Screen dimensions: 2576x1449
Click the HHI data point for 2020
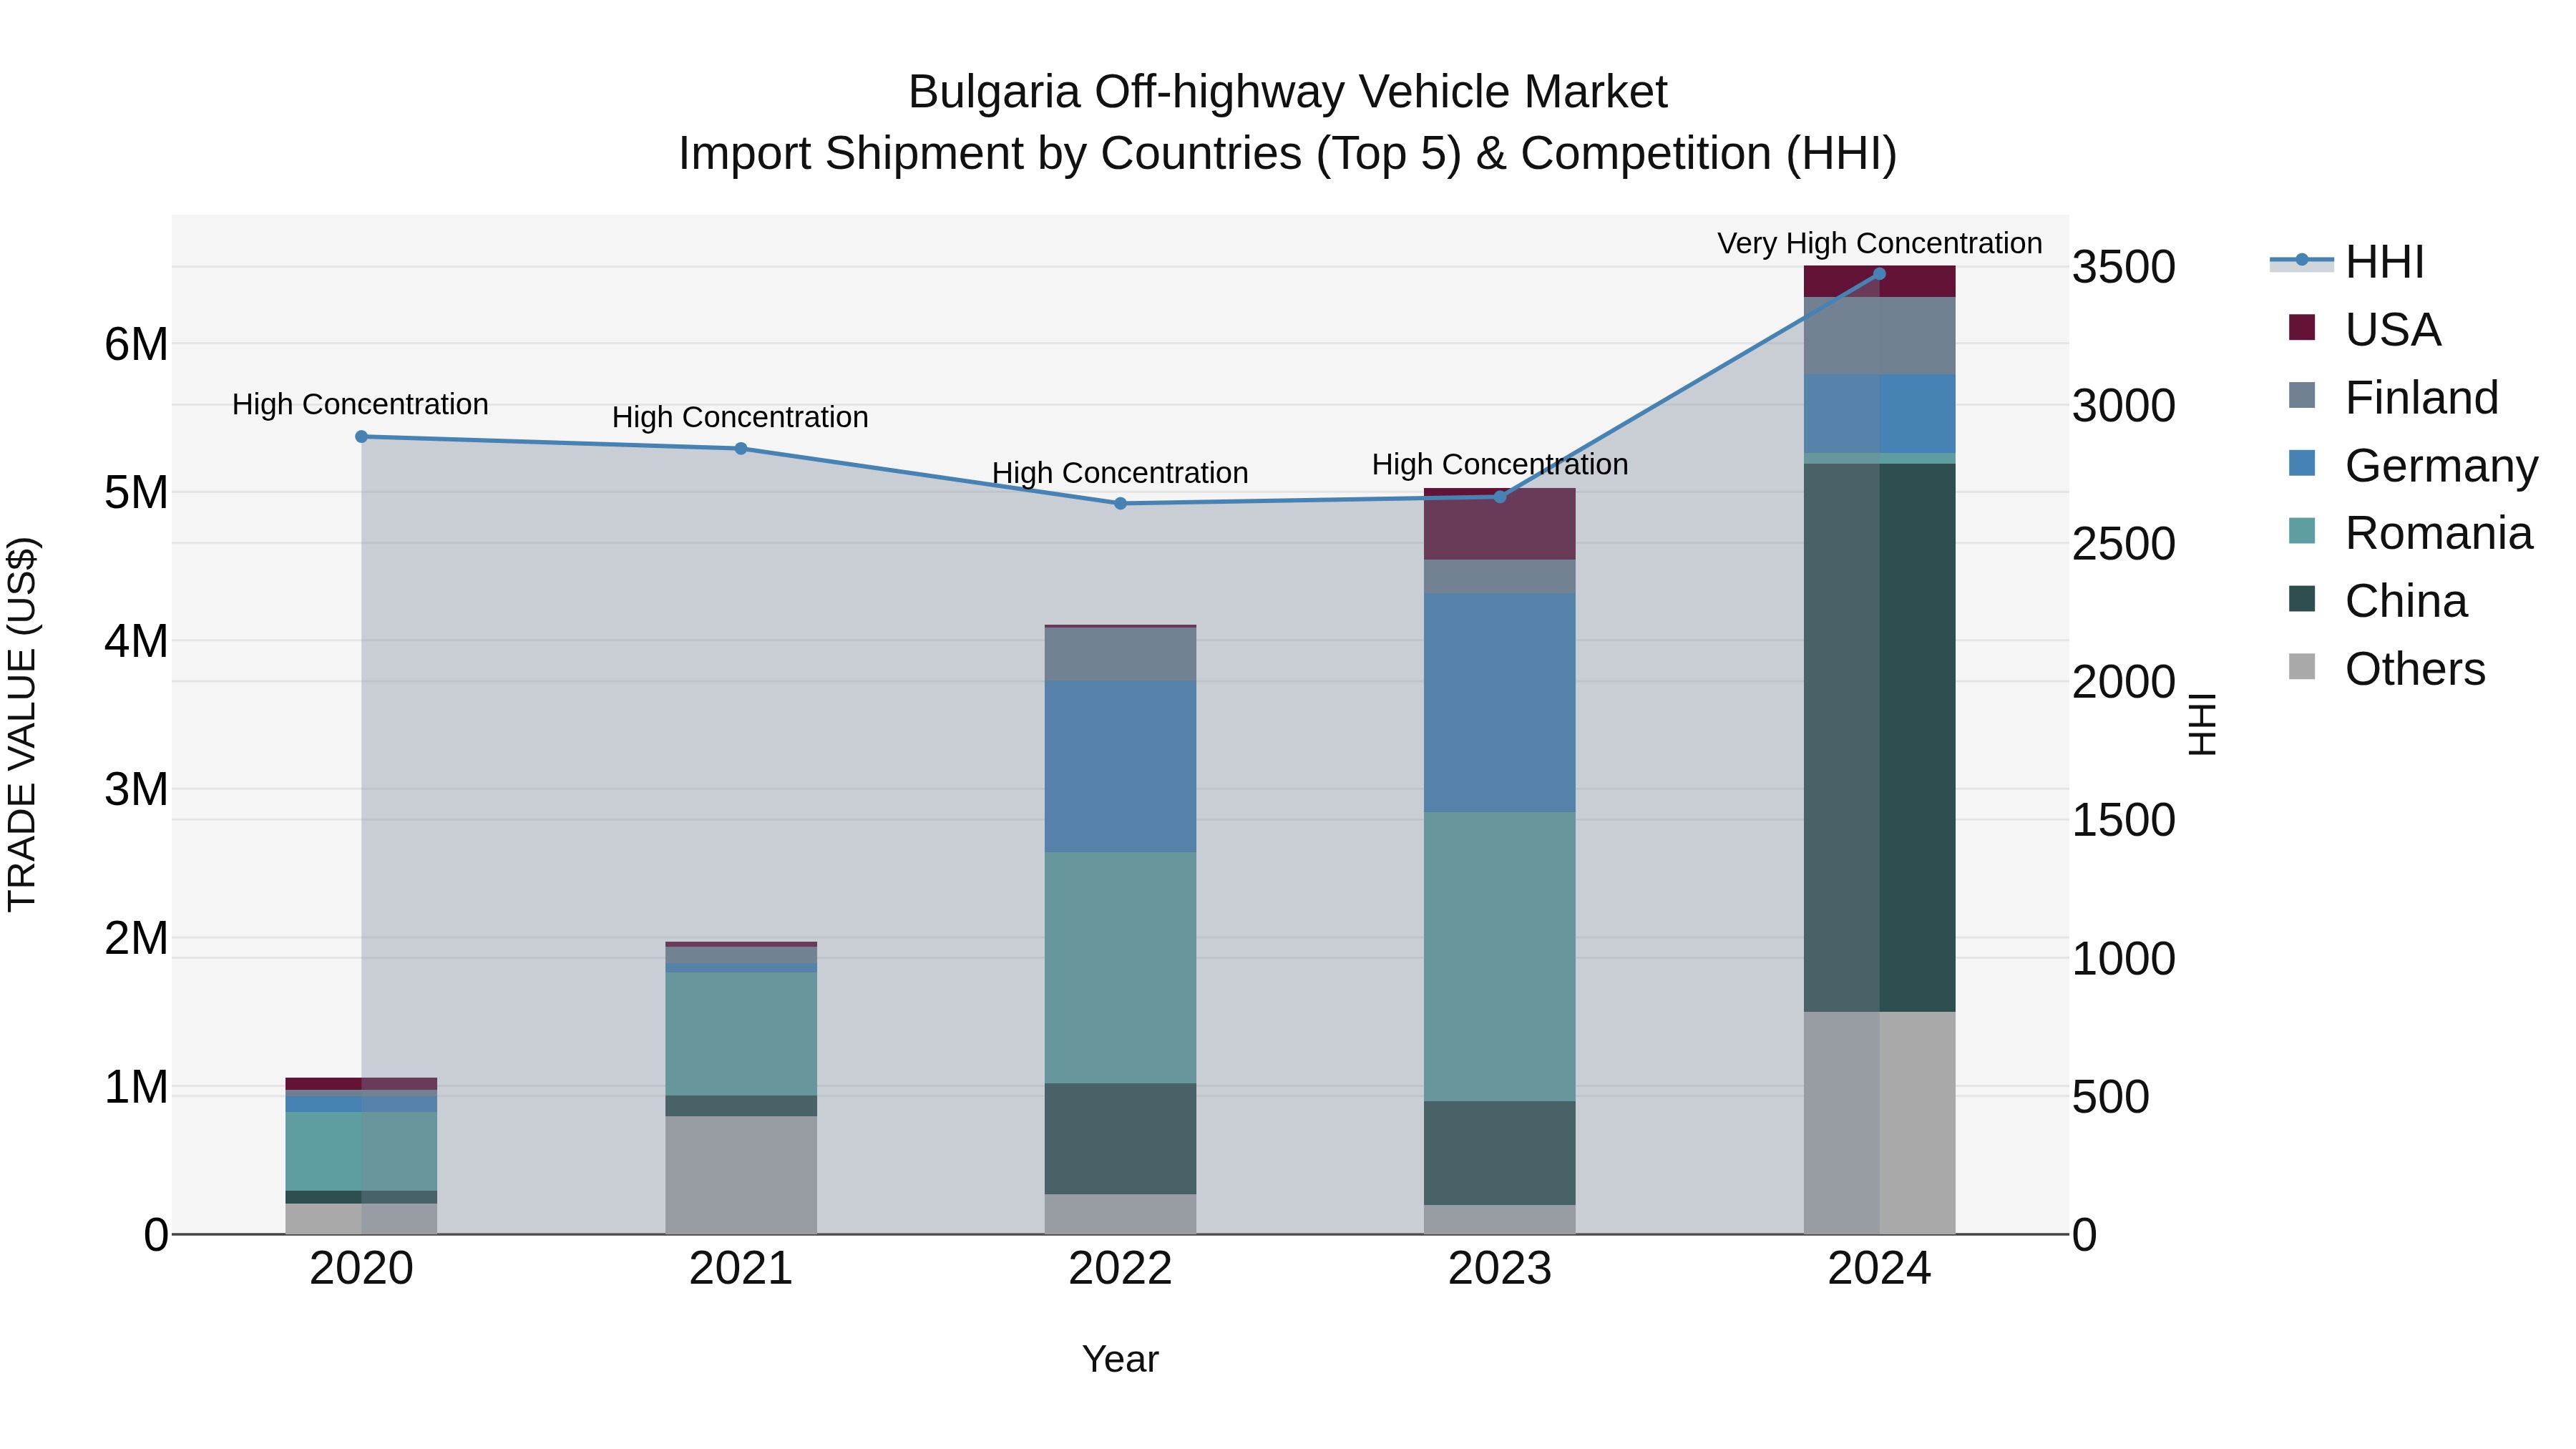pyautogui.click(x=362, y=437)
